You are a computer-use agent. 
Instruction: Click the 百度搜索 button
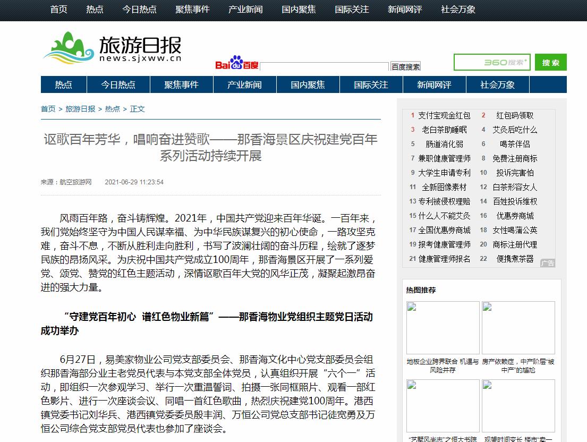pos(405,66)
